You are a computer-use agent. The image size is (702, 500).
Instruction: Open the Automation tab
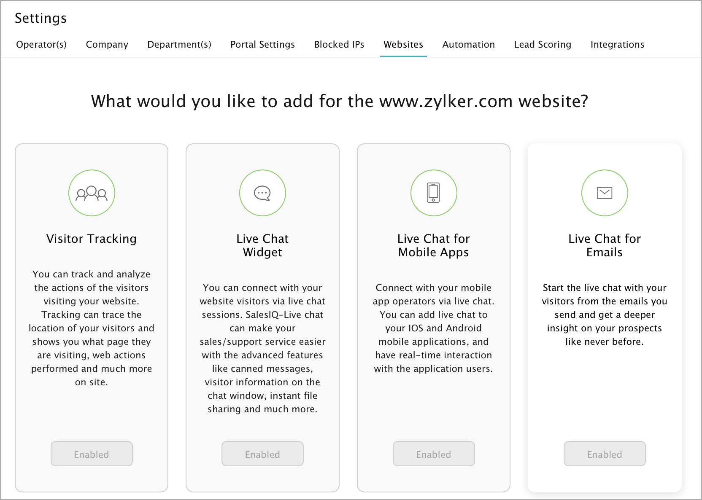[x=469, y=45]
